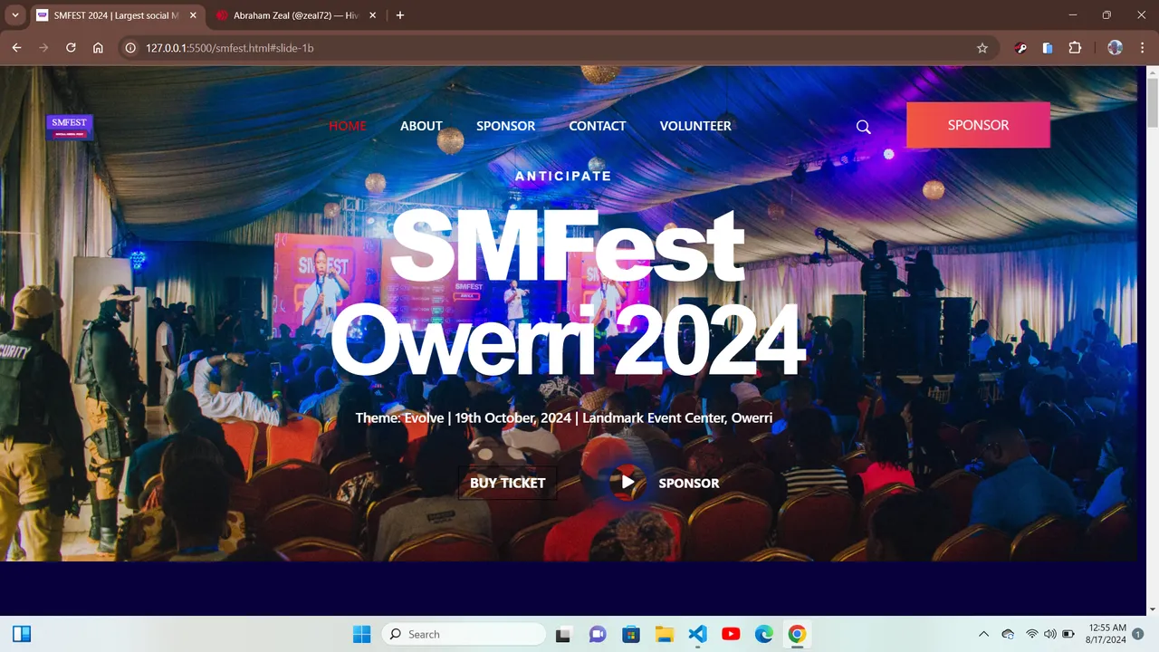The height and width of the screenshot is (652, 1159).
Task: Open the volume speaker tray icon
Action: [x=1050, y=634]
